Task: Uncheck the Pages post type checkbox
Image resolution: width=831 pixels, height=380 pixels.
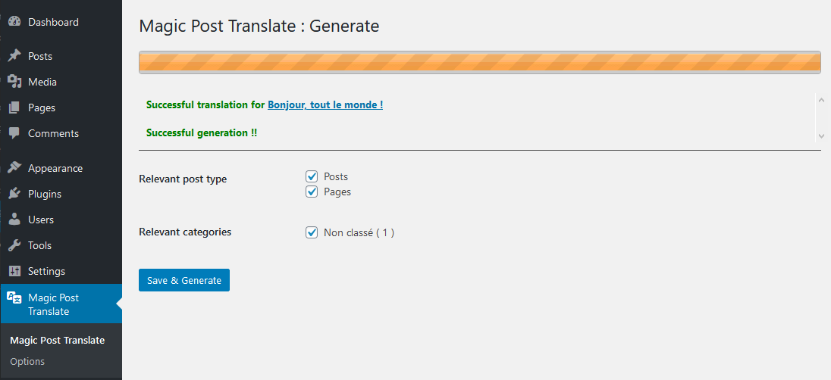Action: (312, 192)
